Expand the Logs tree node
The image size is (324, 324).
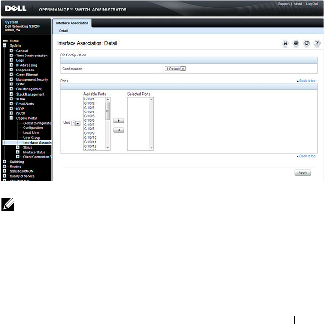11,60
